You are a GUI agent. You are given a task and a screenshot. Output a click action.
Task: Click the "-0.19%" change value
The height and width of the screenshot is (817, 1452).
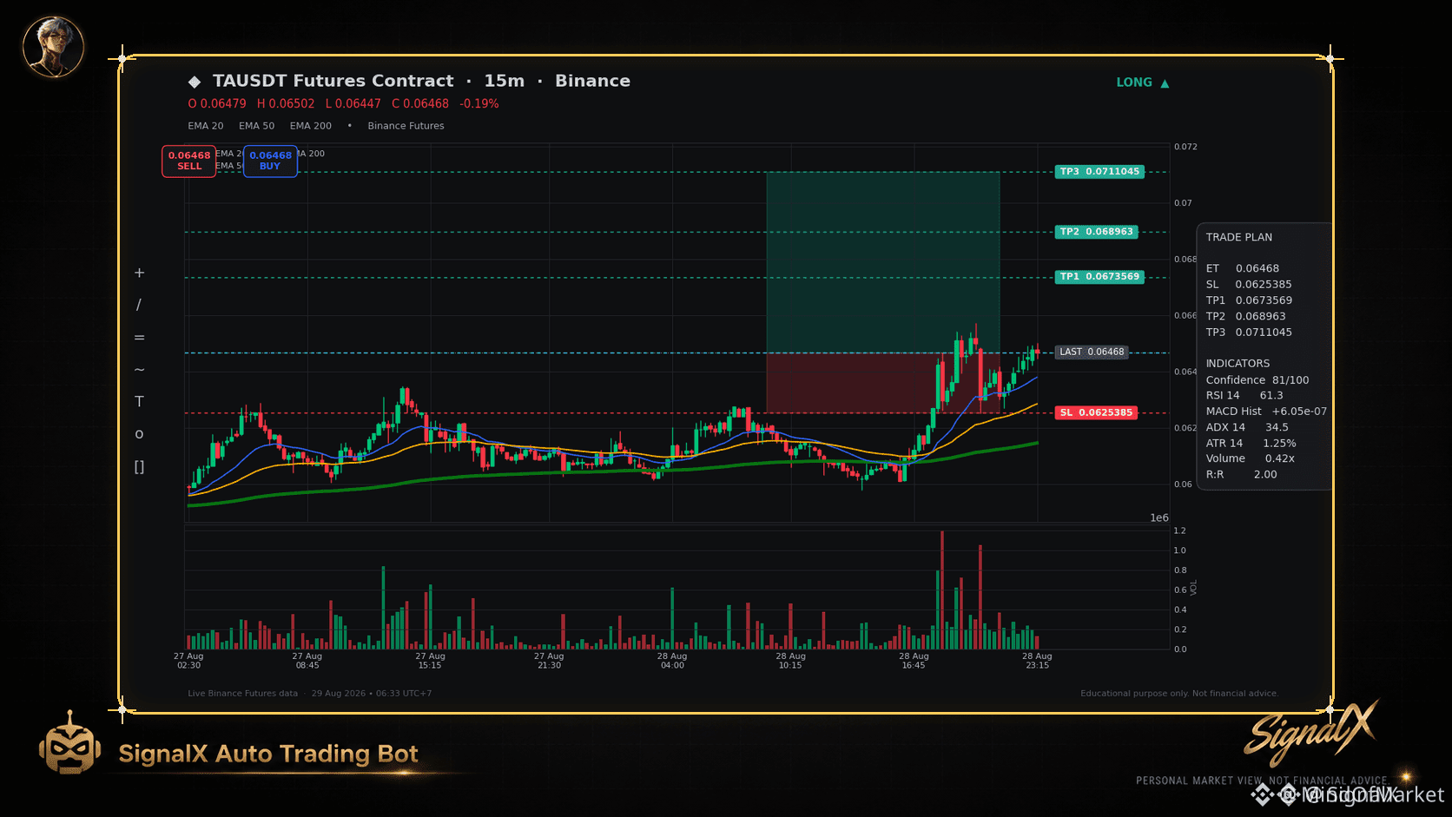[x=479, y=104]
